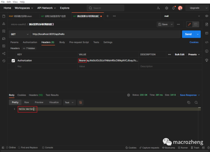Click the Bulk Edit button
This screenshot has height=152, width=210.
coord(180,54)
